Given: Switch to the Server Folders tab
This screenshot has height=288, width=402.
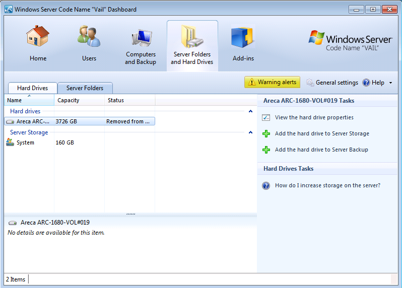Looking at the screenshot, I should point(85,88).
